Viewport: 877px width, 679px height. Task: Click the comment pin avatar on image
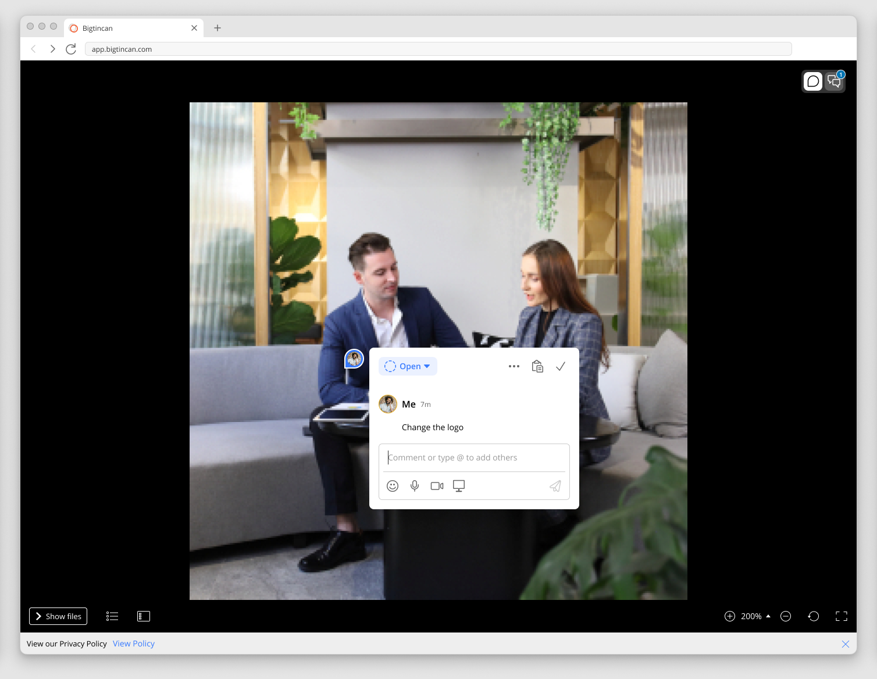pos(354,359)
